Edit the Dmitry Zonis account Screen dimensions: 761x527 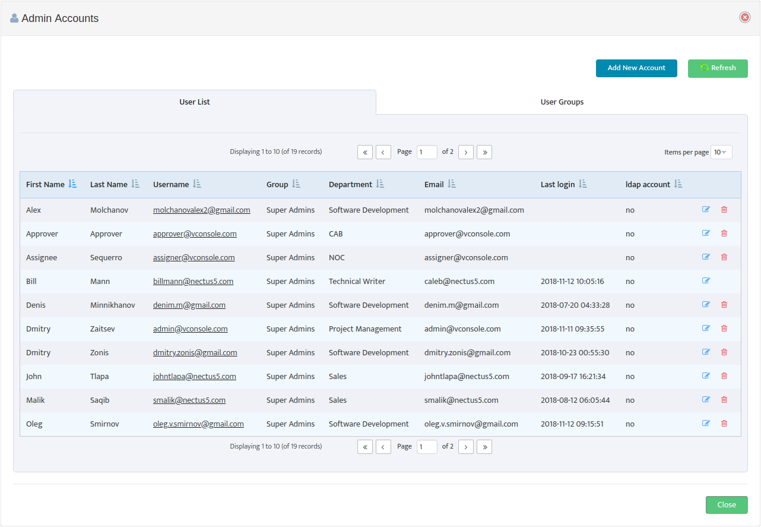[x=706, y=352]
